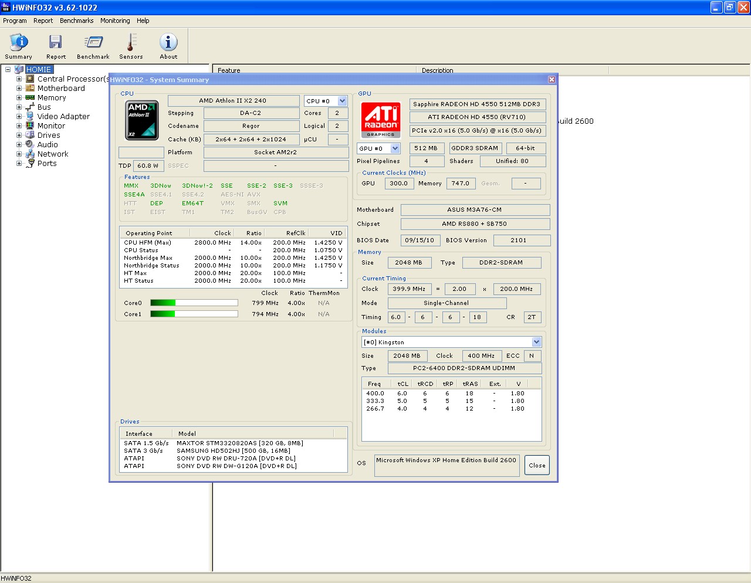Open the CPU #0 selector dropdown
The height and width of the screenshot is (583, 751).
point(342,101)
